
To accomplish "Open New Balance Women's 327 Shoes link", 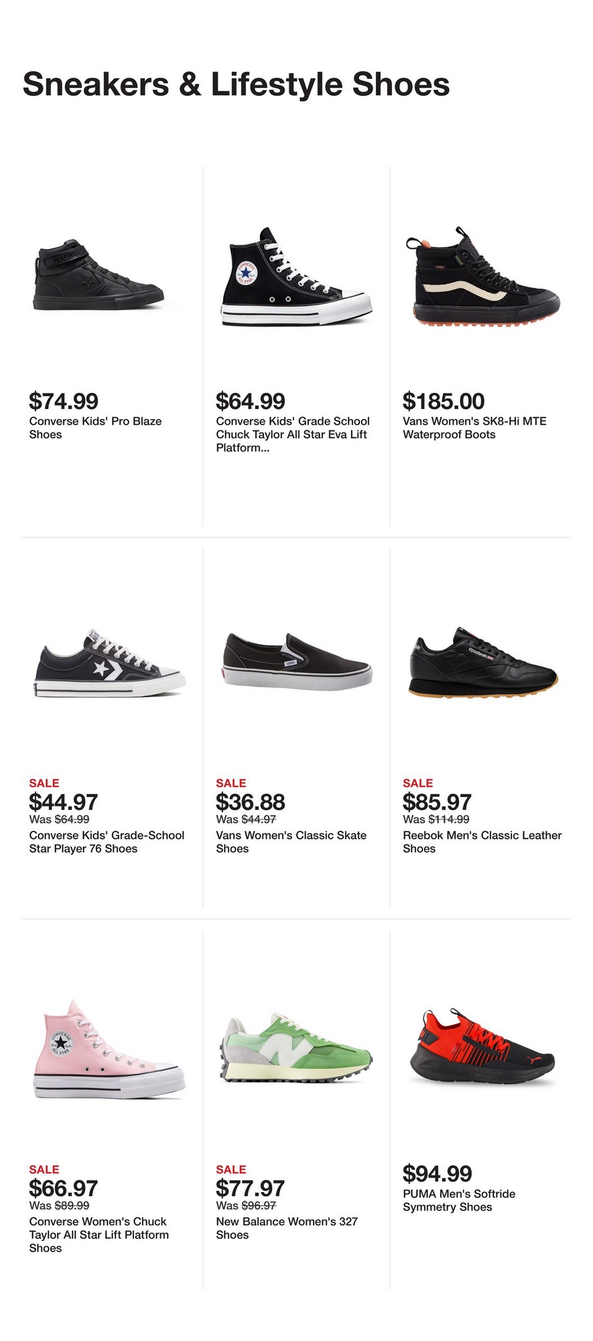I will point(287,1228).
